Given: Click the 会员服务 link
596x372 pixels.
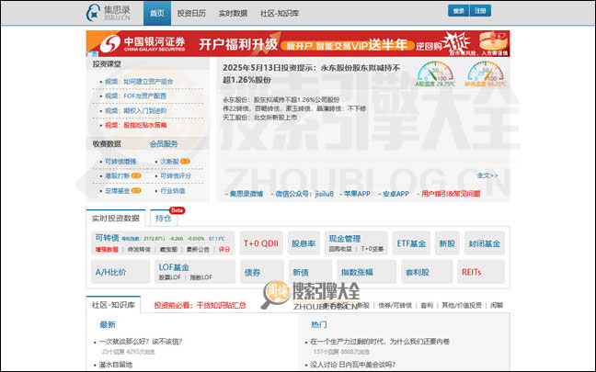Looking at the screenshot, I should [x=164, y=144].
